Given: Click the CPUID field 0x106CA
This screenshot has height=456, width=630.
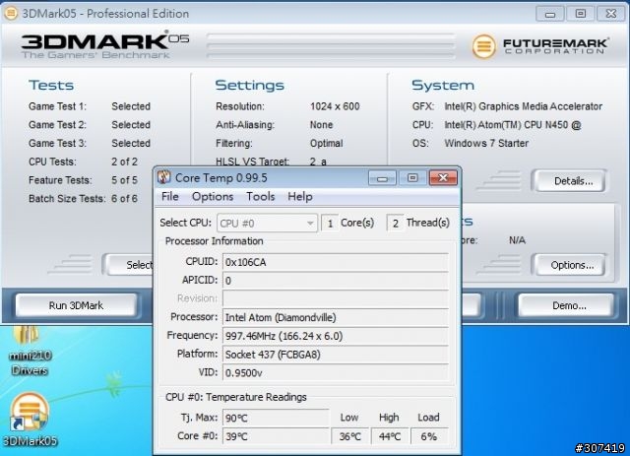Looking at the screenshot, I should point(336,262).
